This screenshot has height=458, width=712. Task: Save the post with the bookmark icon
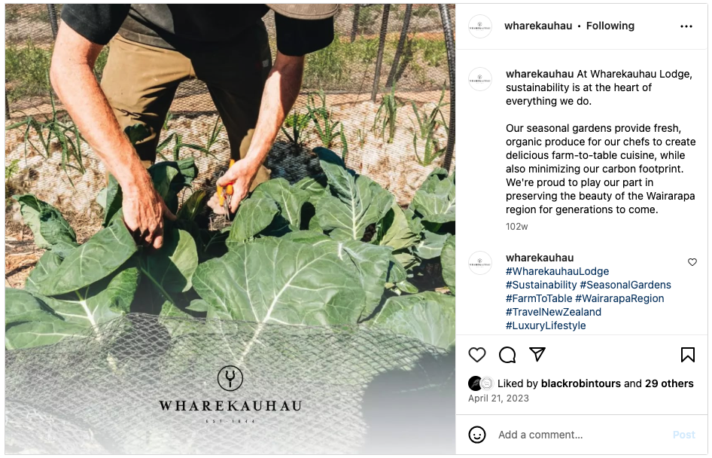tap(687, 355)
